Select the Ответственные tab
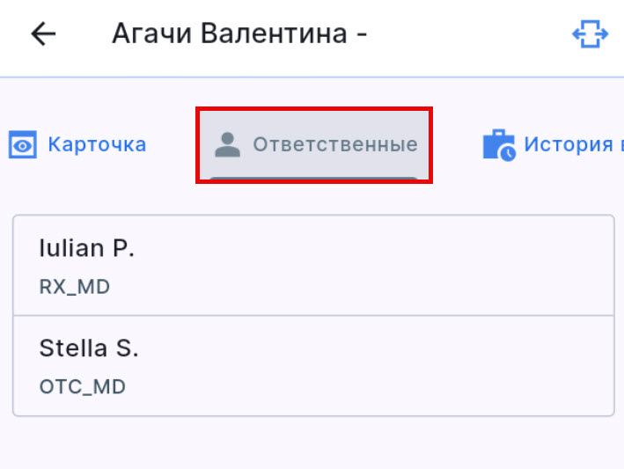 [x=314, y=145]
